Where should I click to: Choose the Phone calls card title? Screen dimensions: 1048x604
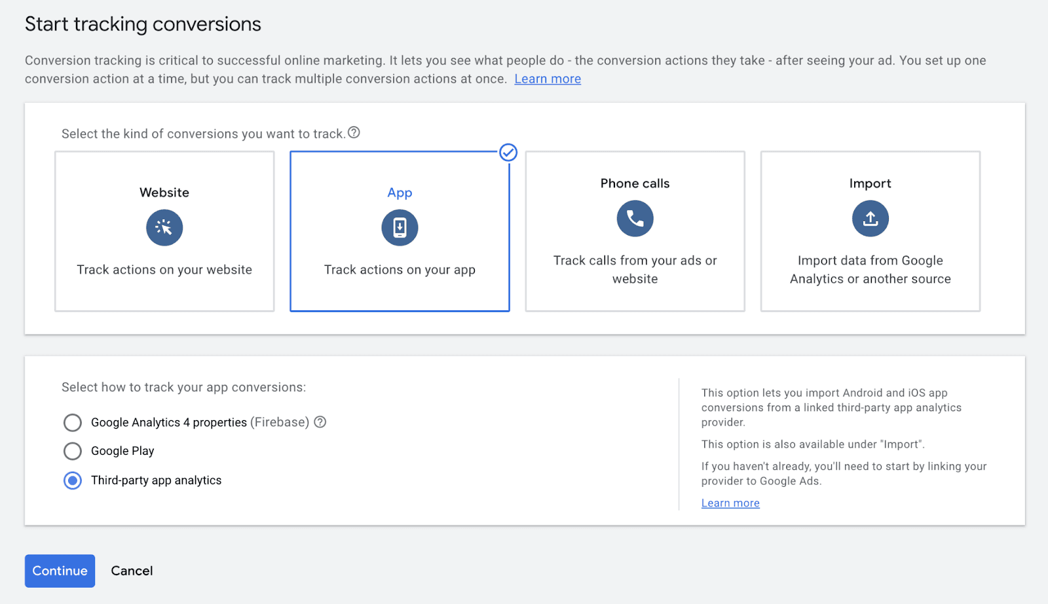click(635, 183)
